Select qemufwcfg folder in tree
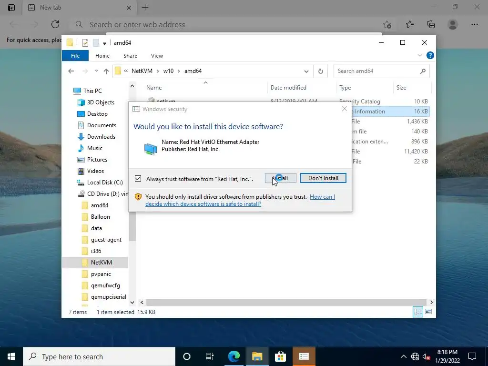 tap(105, 285)
